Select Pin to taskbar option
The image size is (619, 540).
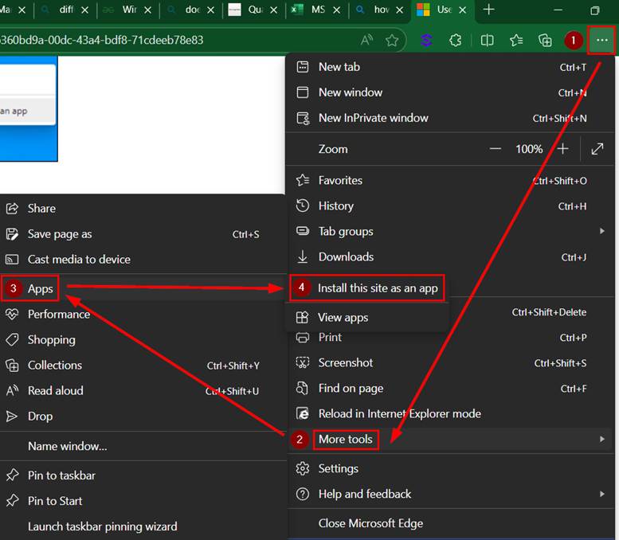(x=61, y=475)
